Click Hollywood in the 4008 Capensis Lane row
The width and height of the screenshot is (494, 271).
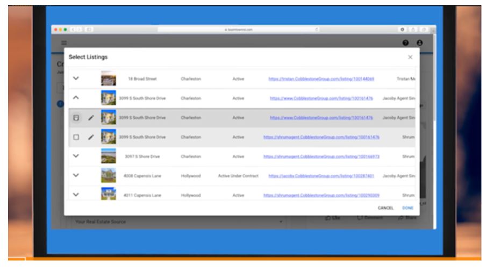191,176
